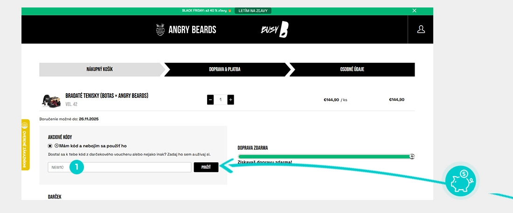513x213 pixels.
Task: Open the 'Overené zákazníkmi' side tab
Action: [26, 144]
